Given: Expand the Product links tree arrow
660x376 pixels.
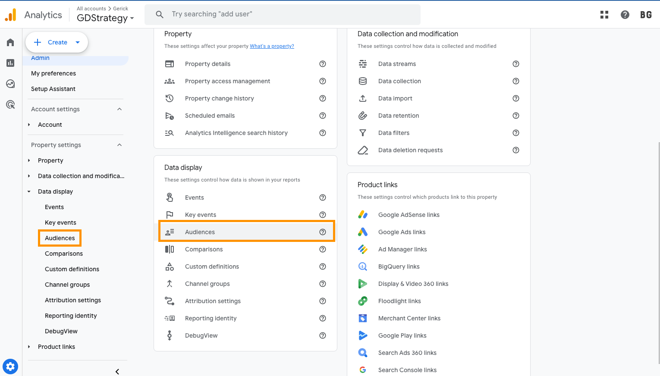Looking at the screenshot, I should click(29, 347).
